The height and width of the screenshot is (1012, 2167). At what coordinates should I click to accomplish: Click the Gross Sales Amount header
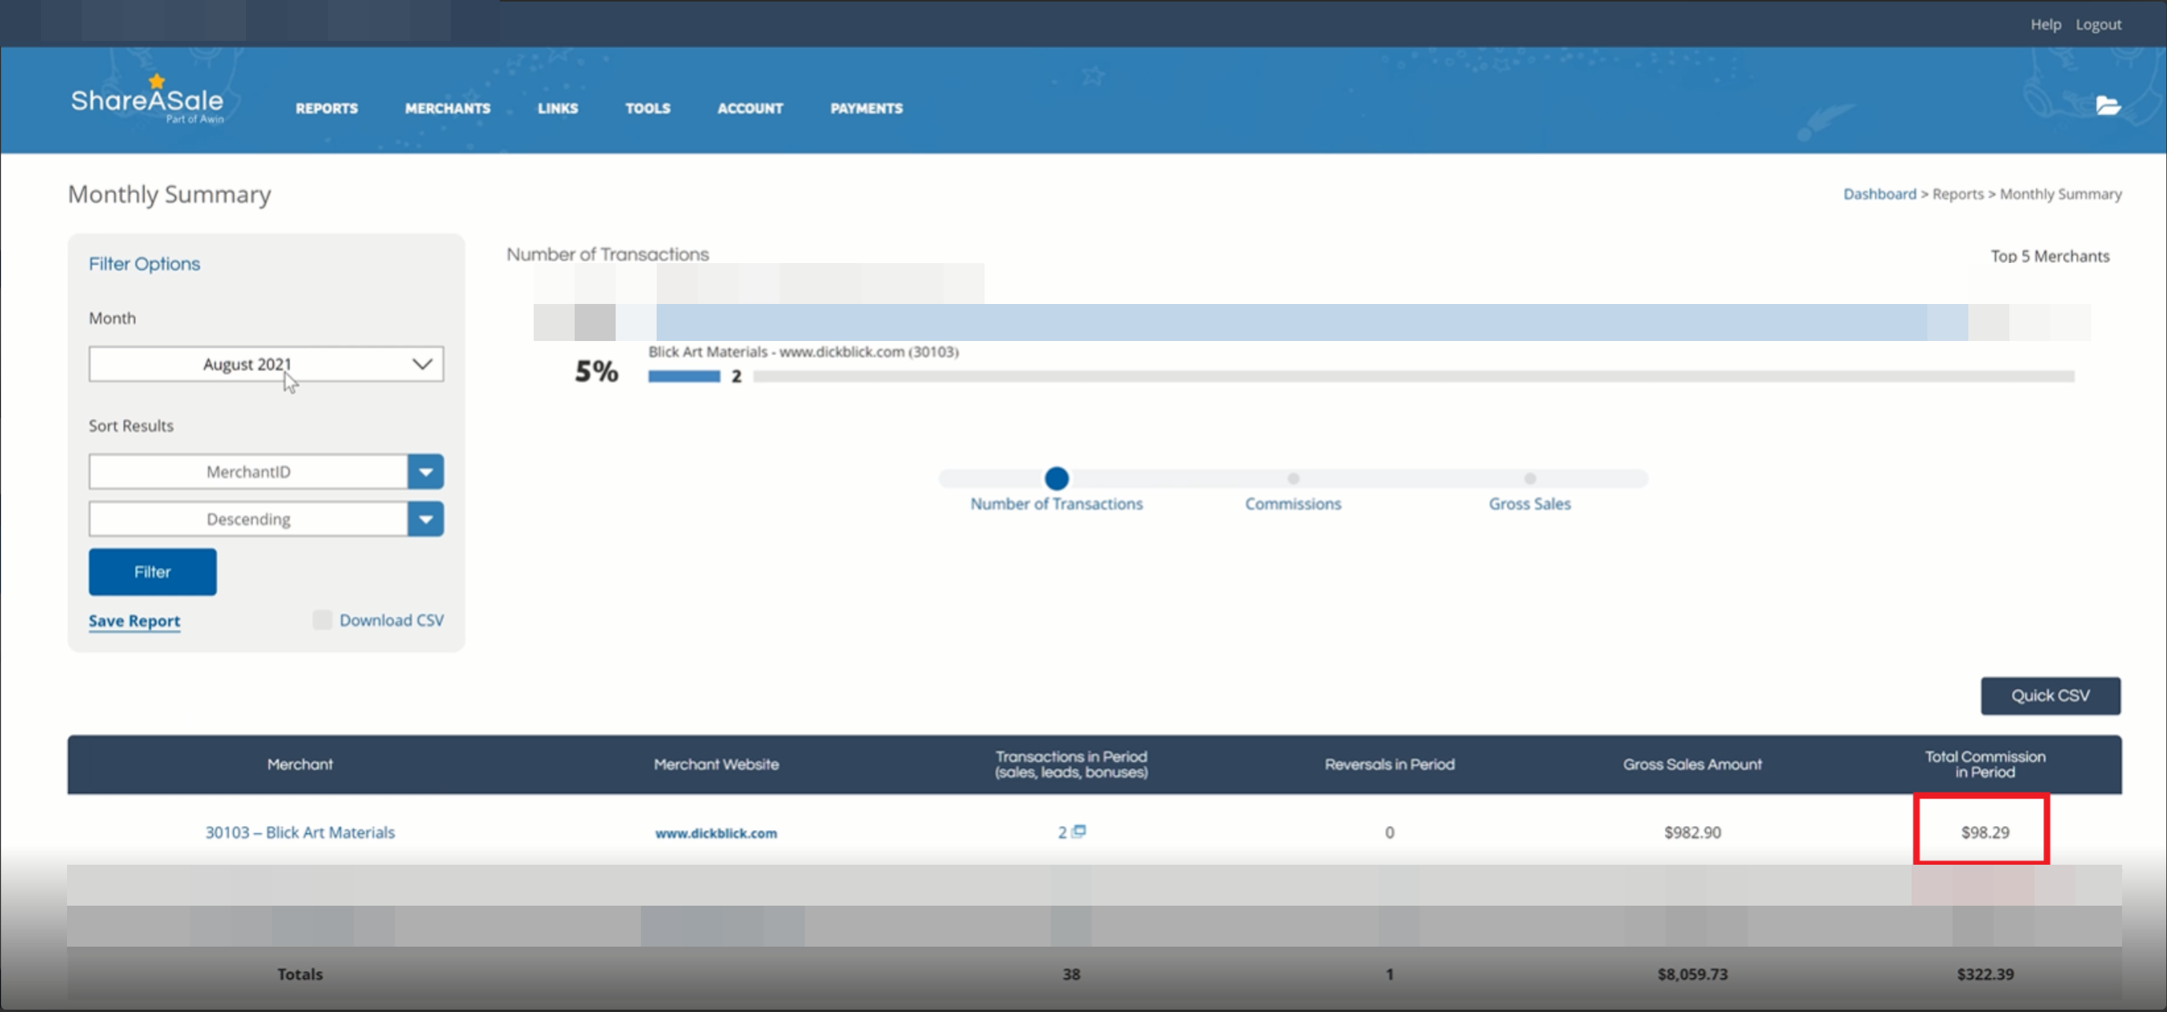[x=1692, y=764]
